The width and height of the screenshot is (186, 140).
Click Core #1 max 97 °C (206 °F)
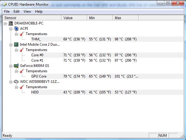click(x=125, y=60)
